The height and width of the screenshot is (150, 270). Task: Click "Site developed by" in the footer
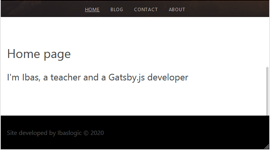click(31, 133)
